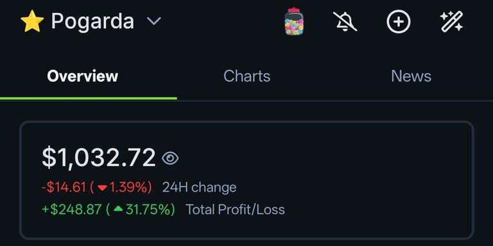Click the -$14.61 24H change value
493x246 pixels.
[64, 187]
